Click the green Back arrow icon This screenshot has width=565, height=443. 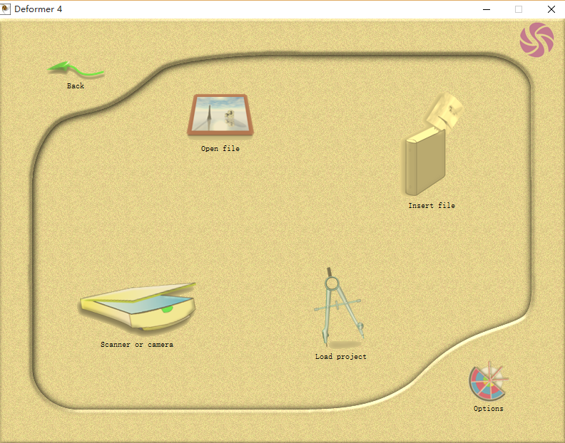(76, 68)
